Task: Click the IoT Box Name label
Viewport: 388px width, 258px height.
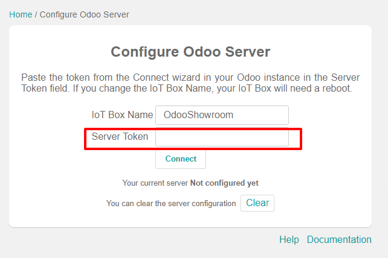Action: tap(122, 115)
